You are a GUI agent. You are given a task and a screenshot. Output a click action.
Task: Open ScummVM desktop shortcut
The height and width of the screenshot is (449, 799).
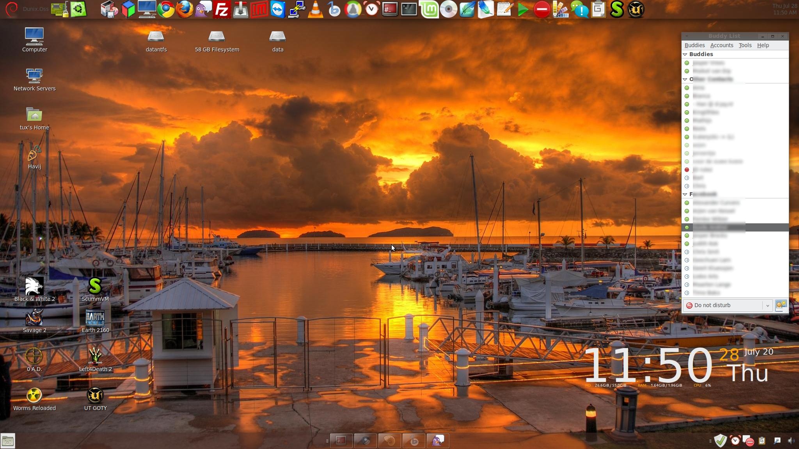click(95, 289)
